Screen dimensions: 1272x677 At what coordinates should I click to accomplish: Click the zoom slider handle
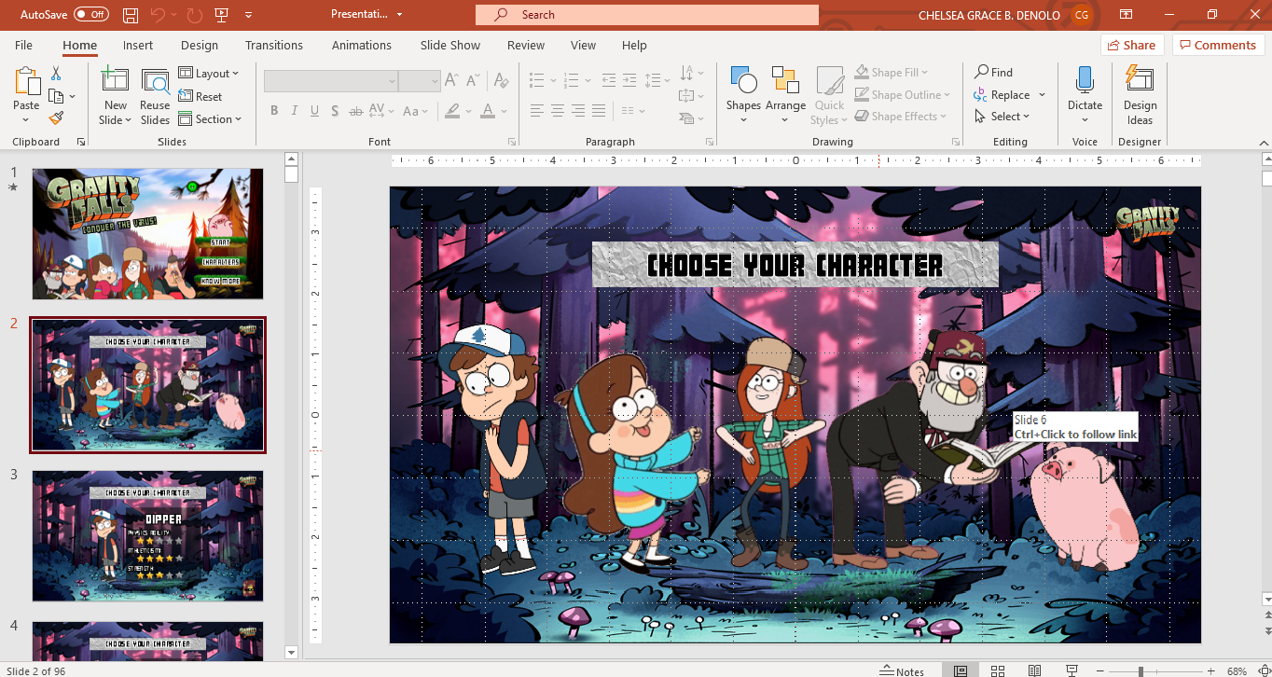pyautogui.click(x=1141, y=670)
